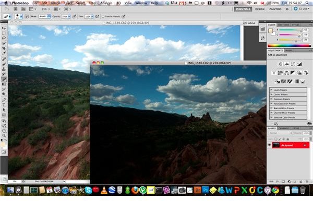Screen dimensions: 313x201
Task: Choose the Crop tool
Action: point(4,48)
